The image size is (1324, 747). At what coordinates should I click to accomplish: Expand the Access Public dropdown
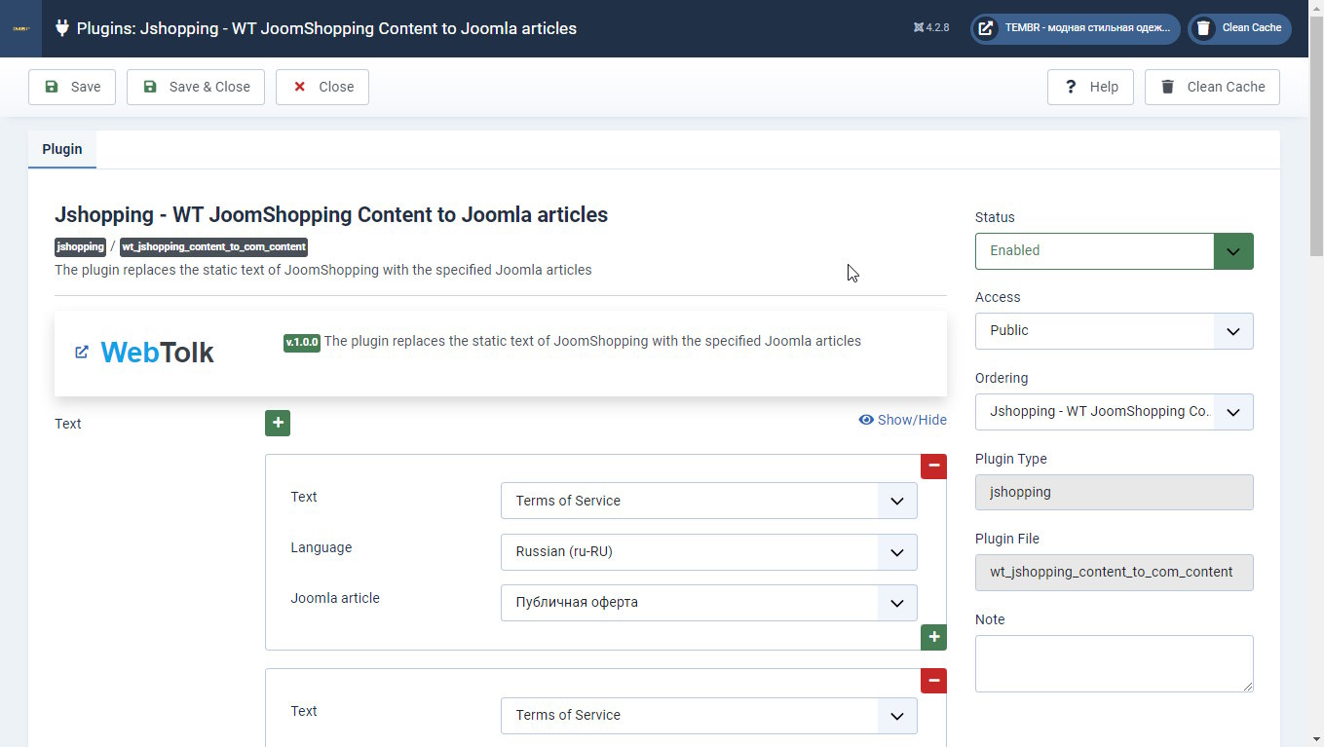pyautogui.click(x=1114, y=331)
